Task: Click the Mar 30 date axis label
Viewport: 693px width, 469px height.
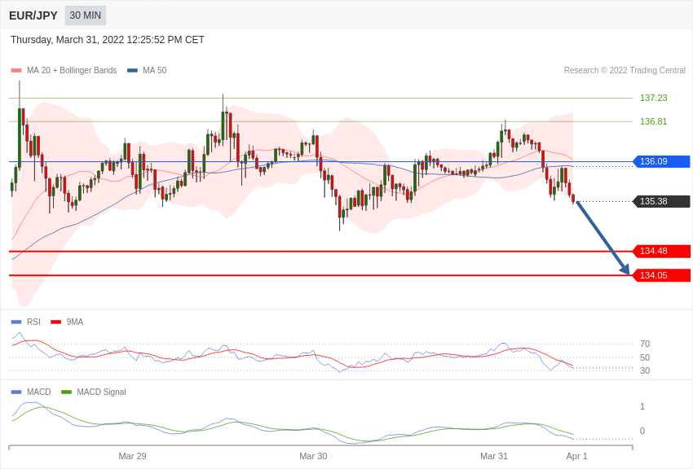Action: pos(313,456)
